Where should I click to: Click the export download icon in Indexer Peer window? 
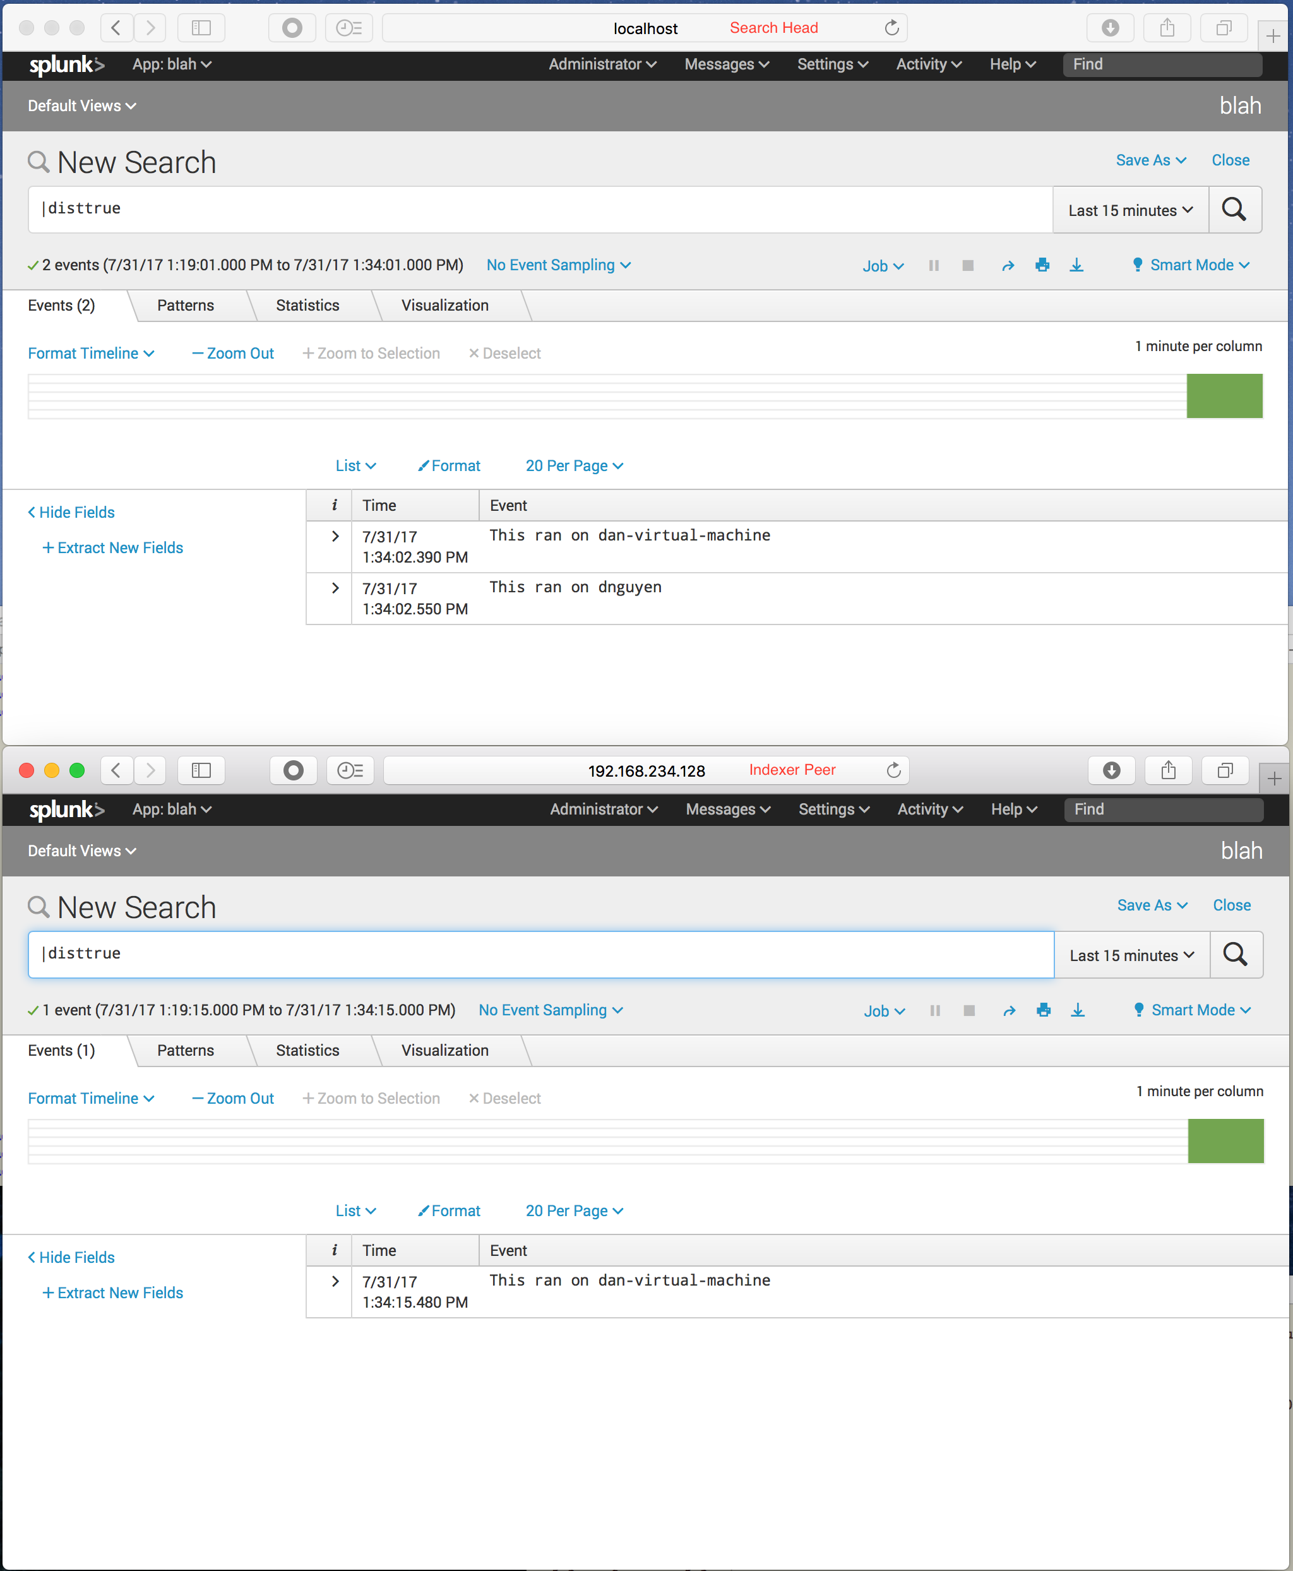1077,1010
